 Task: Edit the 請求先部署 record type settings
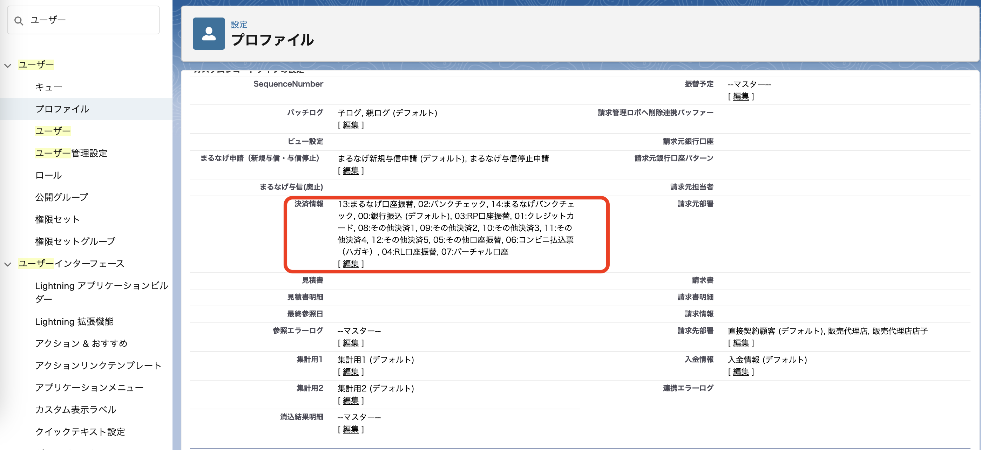[x=741, y=343]
